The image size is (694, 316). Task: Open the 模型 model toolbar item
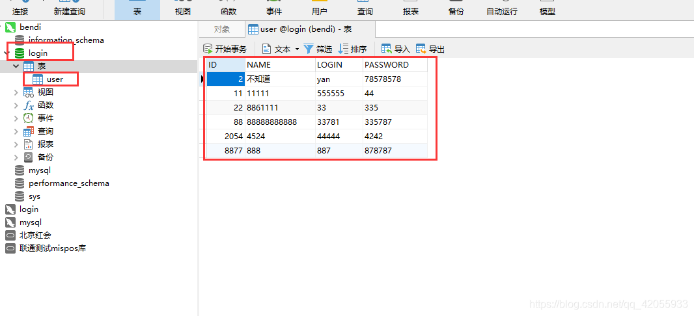[x=548, y=10]
